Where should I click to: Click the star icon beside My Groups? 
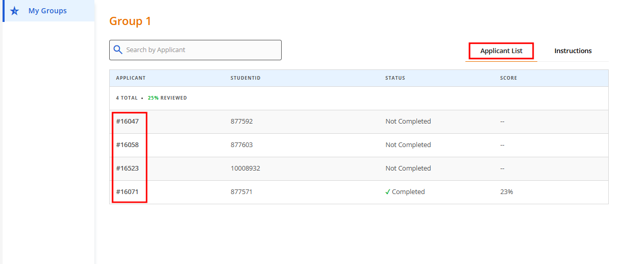click(14, 11)
